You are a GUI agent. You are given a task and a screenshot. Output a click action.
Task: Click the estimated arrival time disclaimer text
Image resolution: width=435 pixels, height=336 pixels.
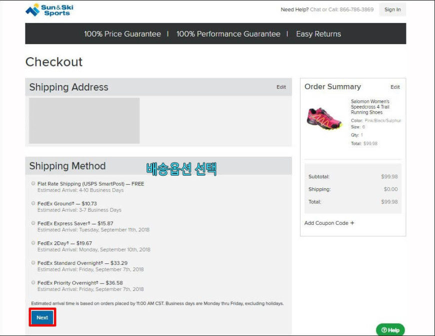(157, 303)
